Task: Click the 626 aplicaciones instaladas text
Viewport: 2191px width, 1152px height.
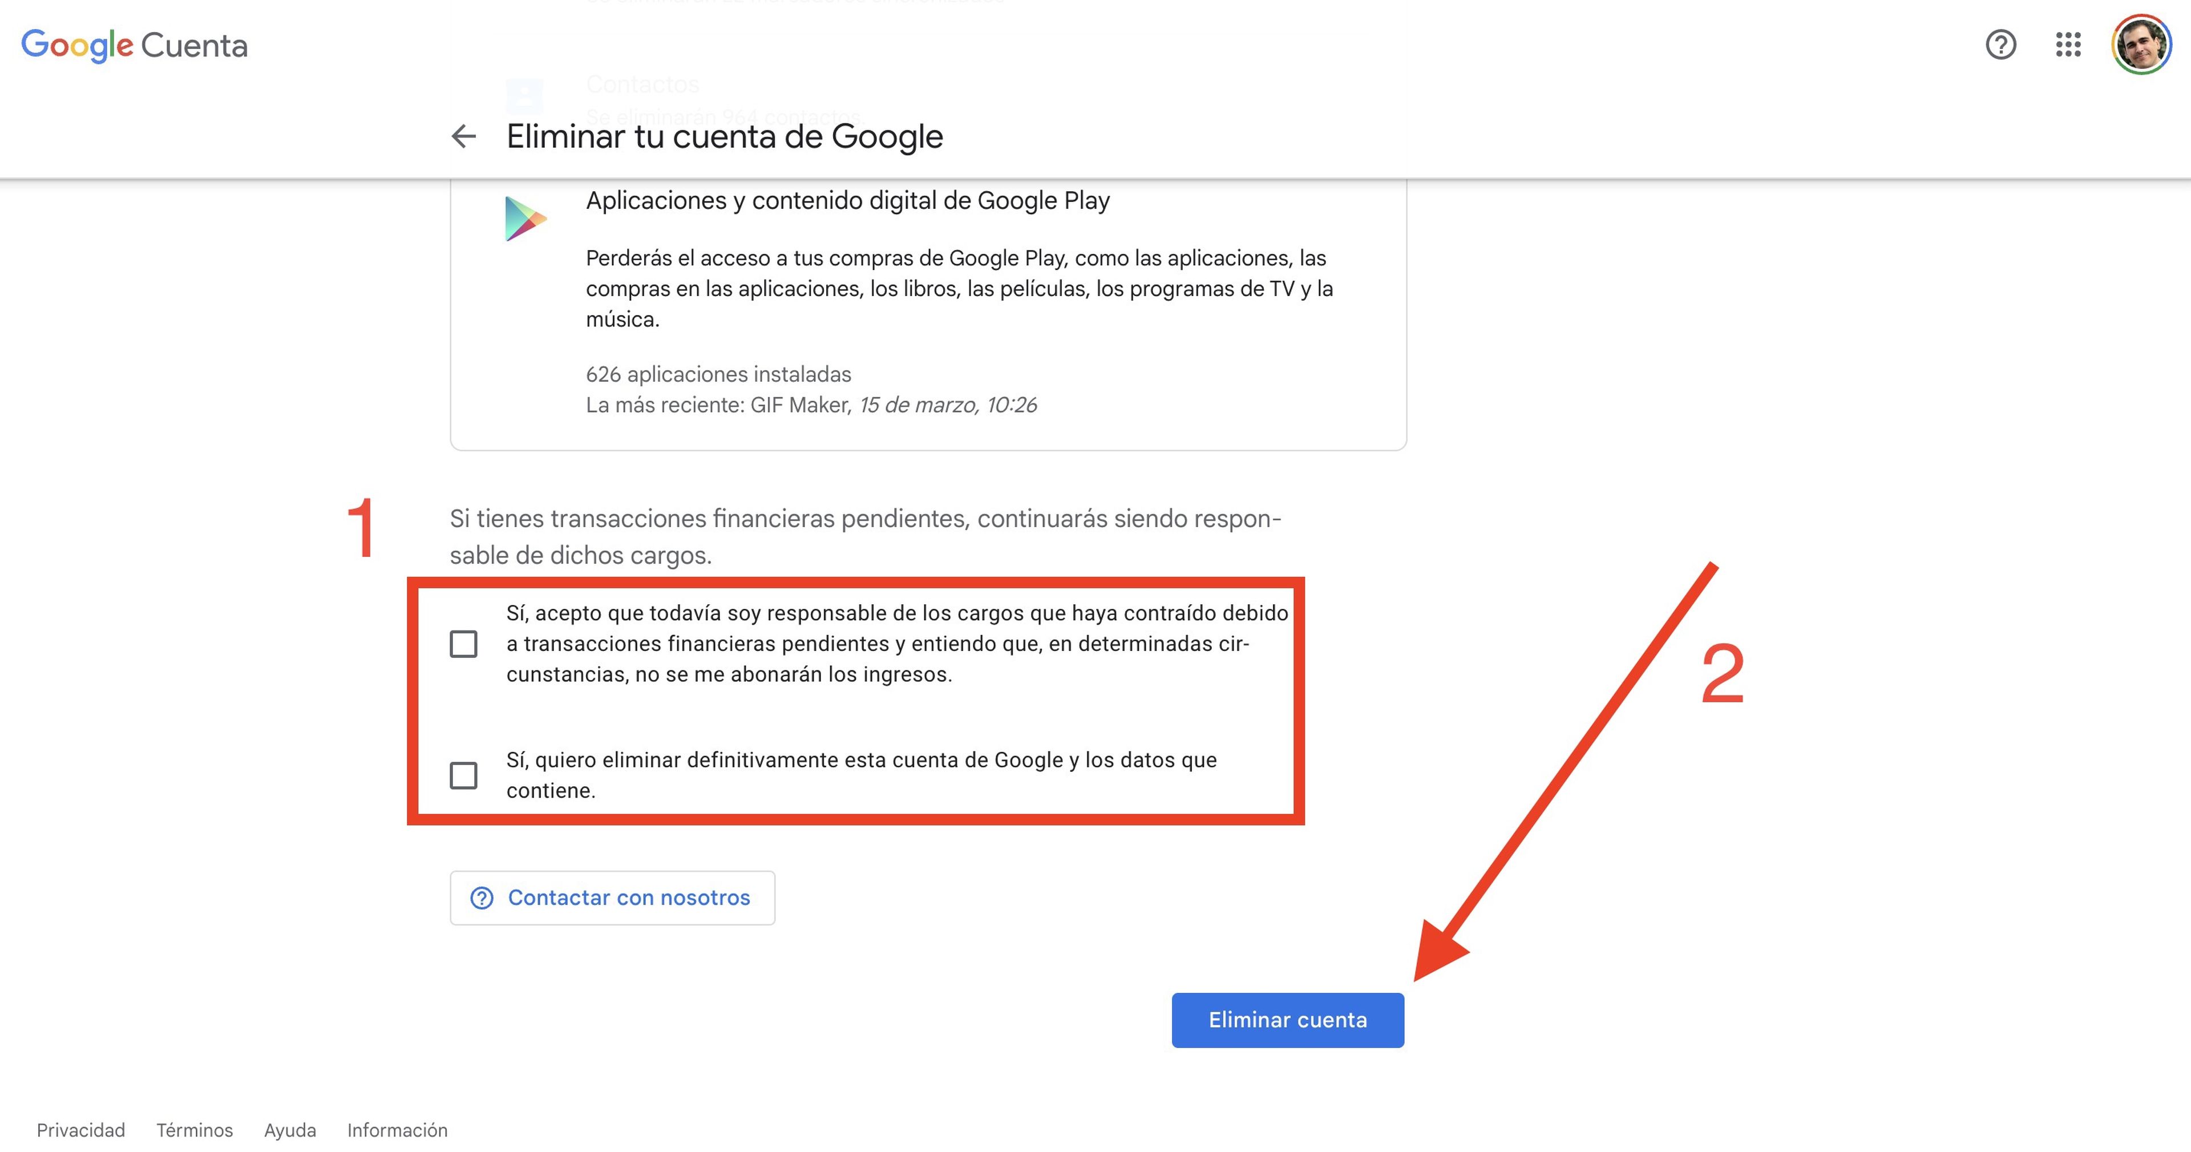Action: 718,374
